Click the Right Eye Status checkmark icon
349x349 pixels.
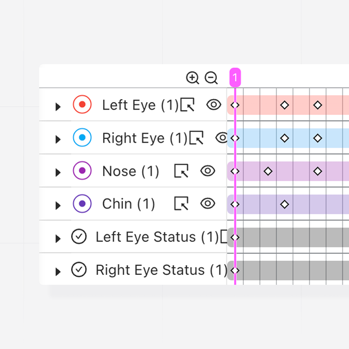(x=79, y=270)
